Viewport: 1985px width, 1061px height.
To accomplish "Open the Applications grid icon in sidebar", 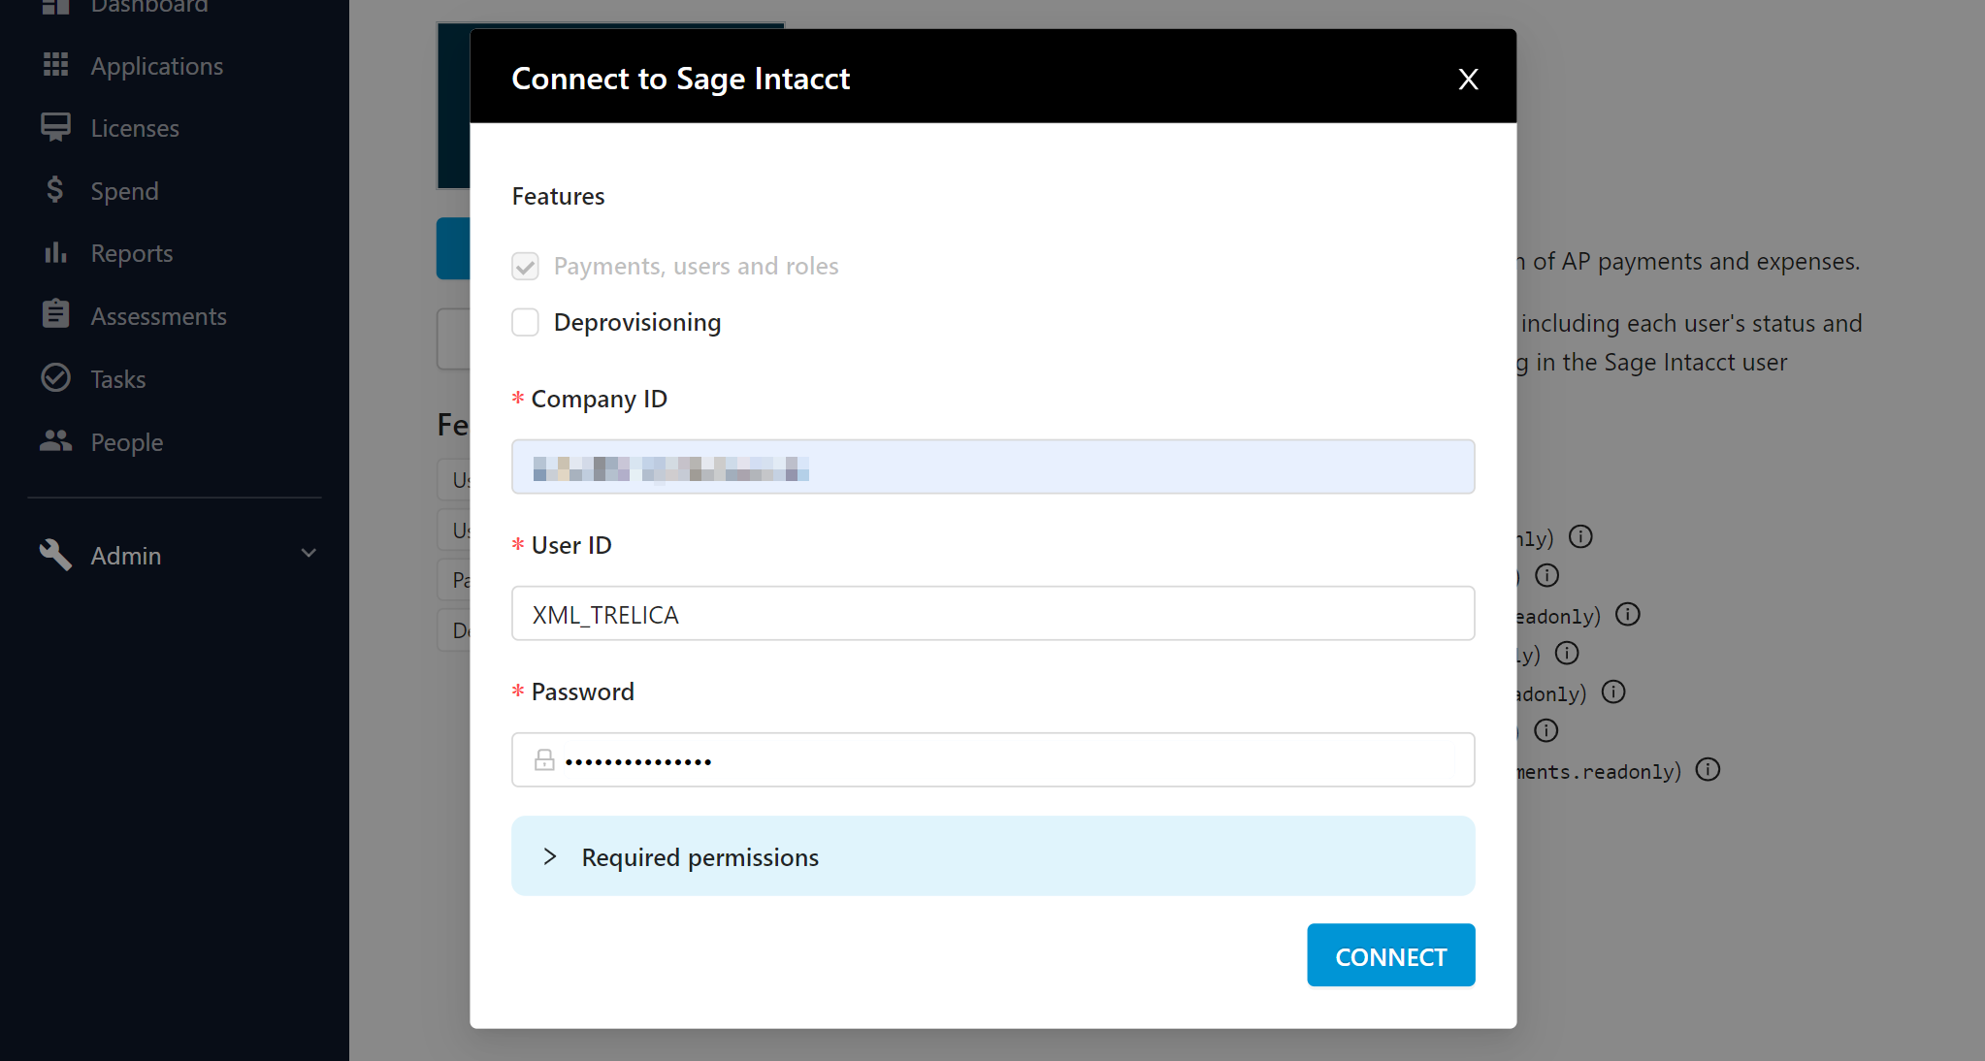I will pos(55,65).
